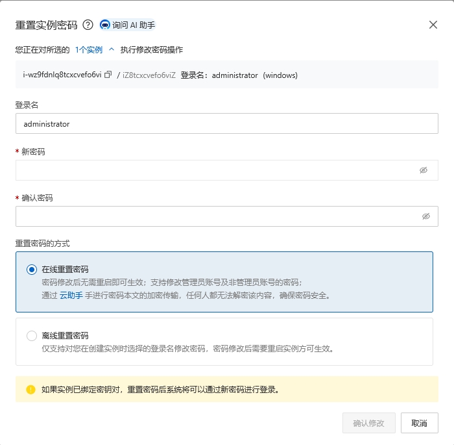
Task: Click the offline reset description text
Action: [187, 349]
